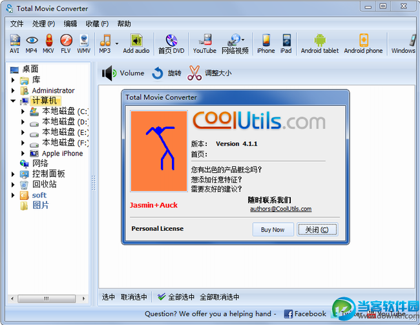The image size is (420, 325).
Task: Click the 取消选中 uncheck button
Action: coord(134,297)
